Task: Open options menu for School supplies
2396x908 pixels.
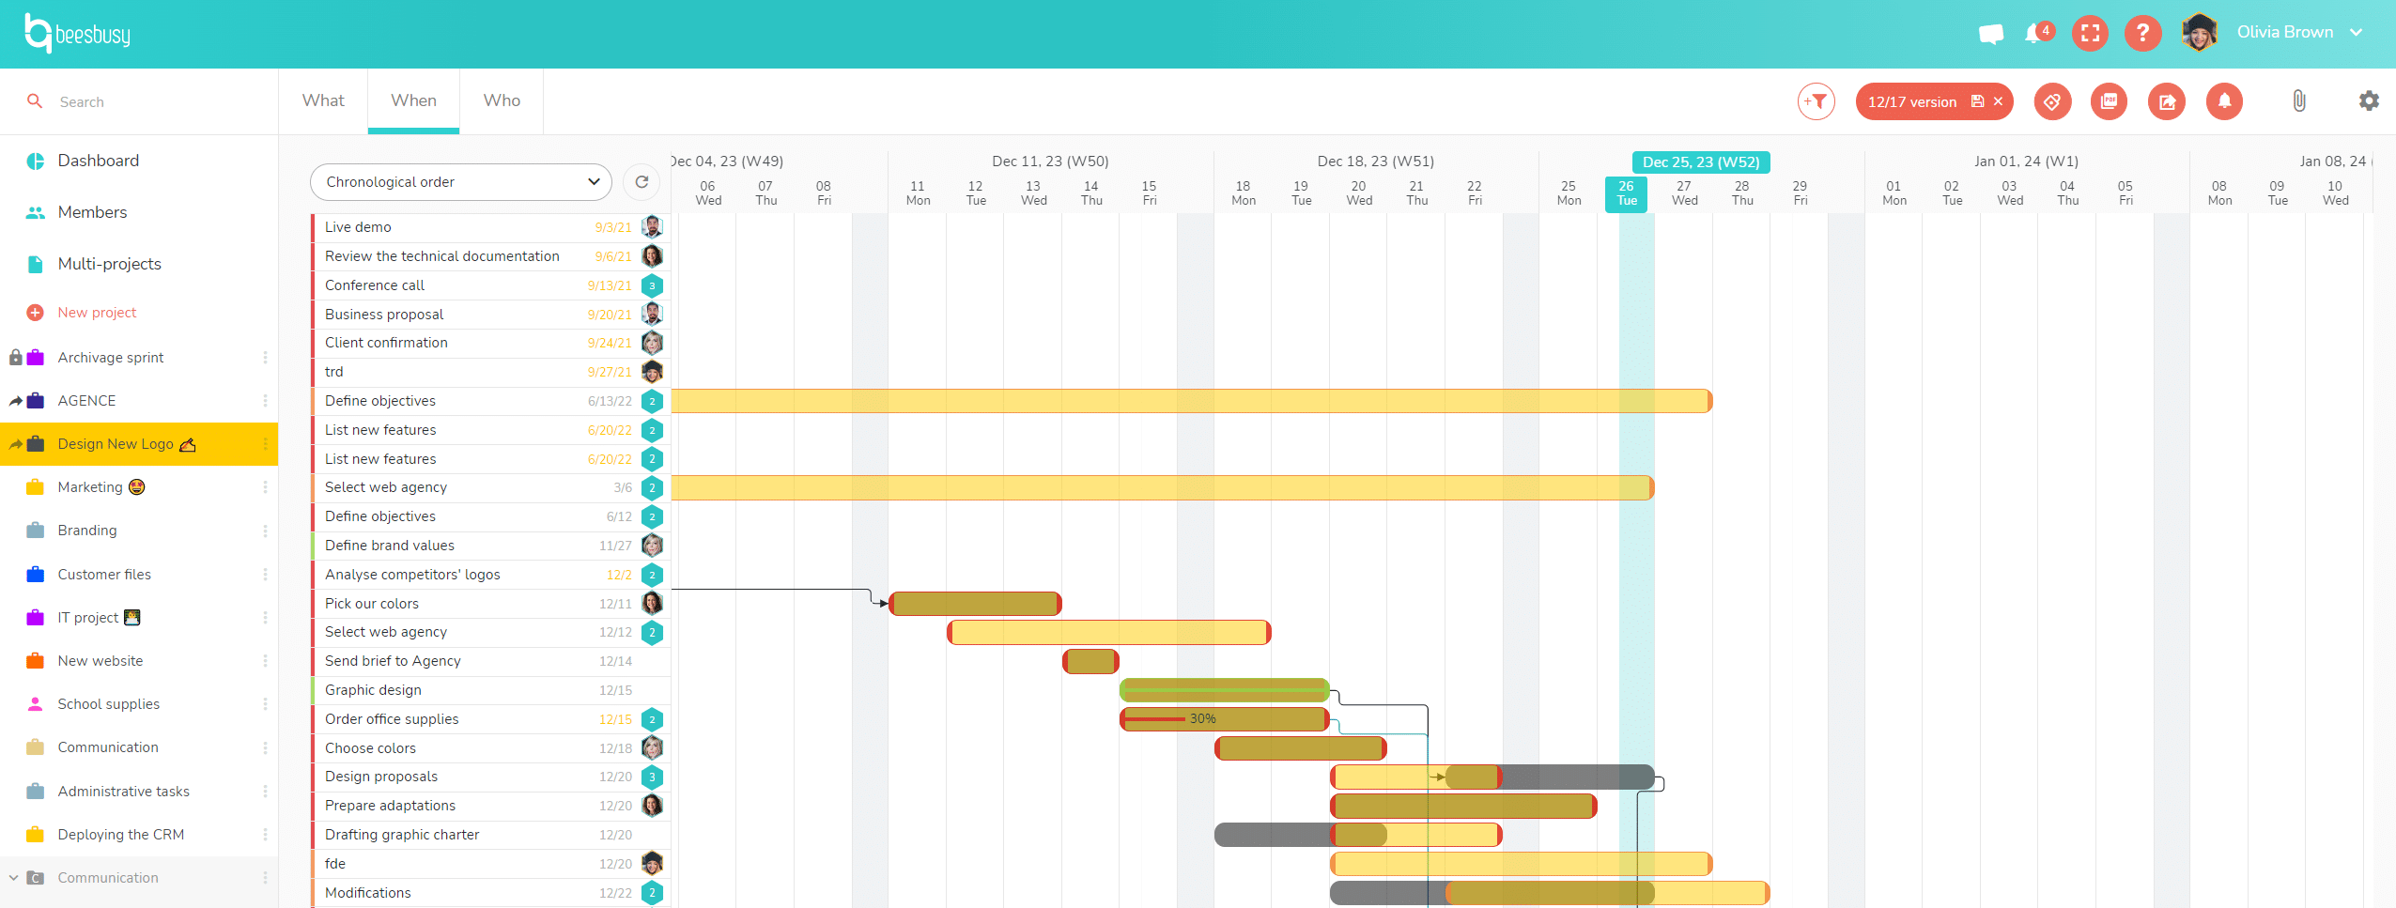Action: click(265, 704)
